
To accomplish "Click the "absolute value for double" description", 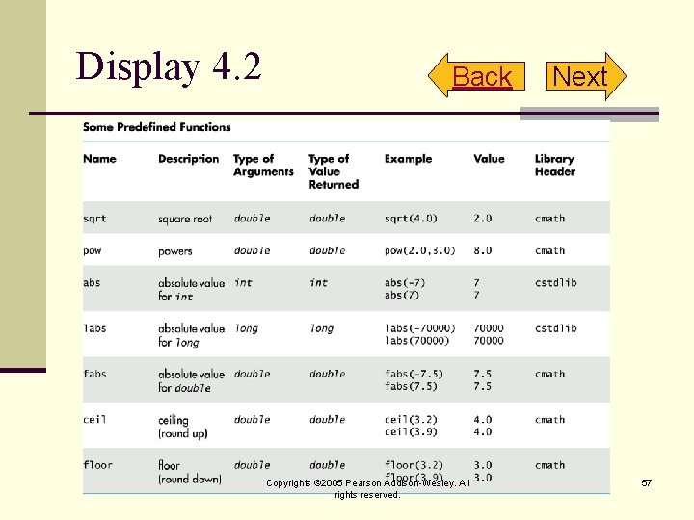I will click(x=191, y=380).
